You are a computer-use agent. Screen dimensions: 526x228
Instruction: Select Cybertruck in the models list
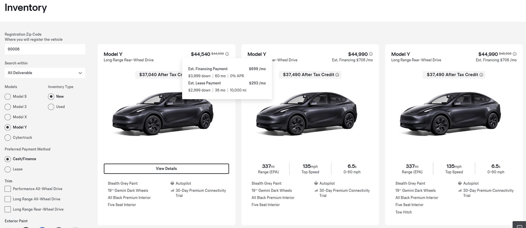[x=8, y=138]
